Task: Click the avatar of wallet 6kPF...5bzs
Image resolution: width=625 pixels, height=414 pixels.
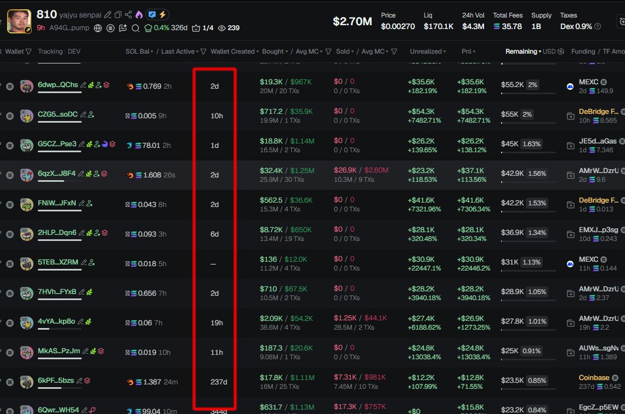Action: 27,382
